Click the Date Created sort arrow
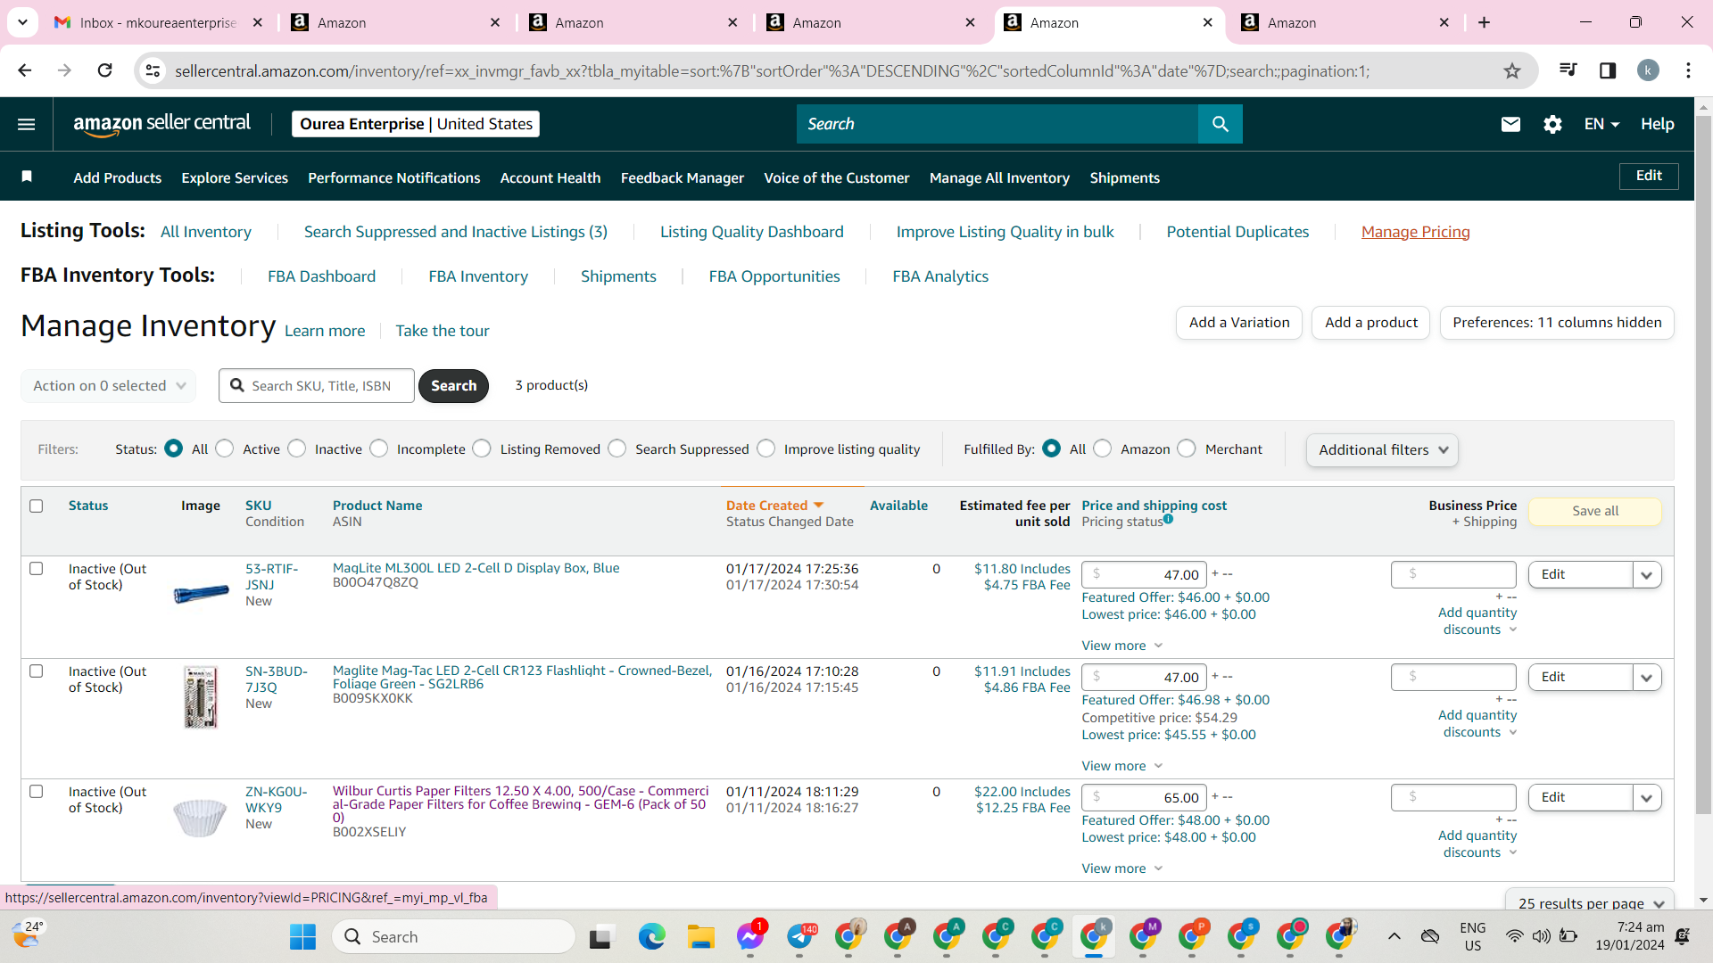 pos(818,506)
